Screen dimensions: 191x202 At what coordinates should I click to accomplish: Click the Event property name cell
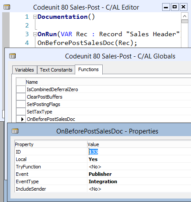(51, 174)
